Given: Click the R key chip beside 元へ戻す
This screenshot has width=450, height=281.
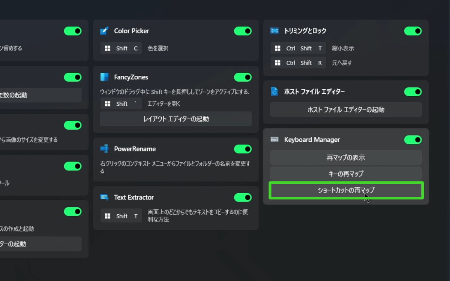Looking at the screenshot, I should tap(320, 63).
